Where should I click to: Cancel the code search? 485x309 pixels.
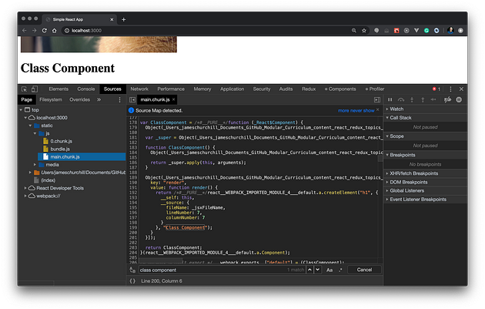coord(365,270)
